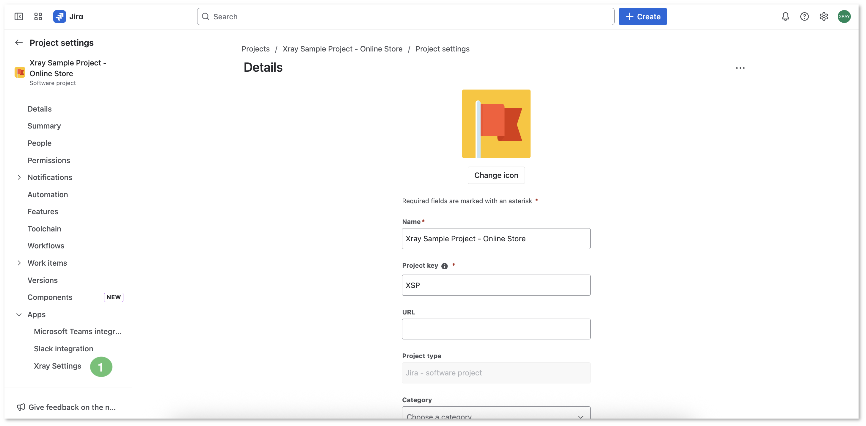Open Features settings

[x=43, y=212]
